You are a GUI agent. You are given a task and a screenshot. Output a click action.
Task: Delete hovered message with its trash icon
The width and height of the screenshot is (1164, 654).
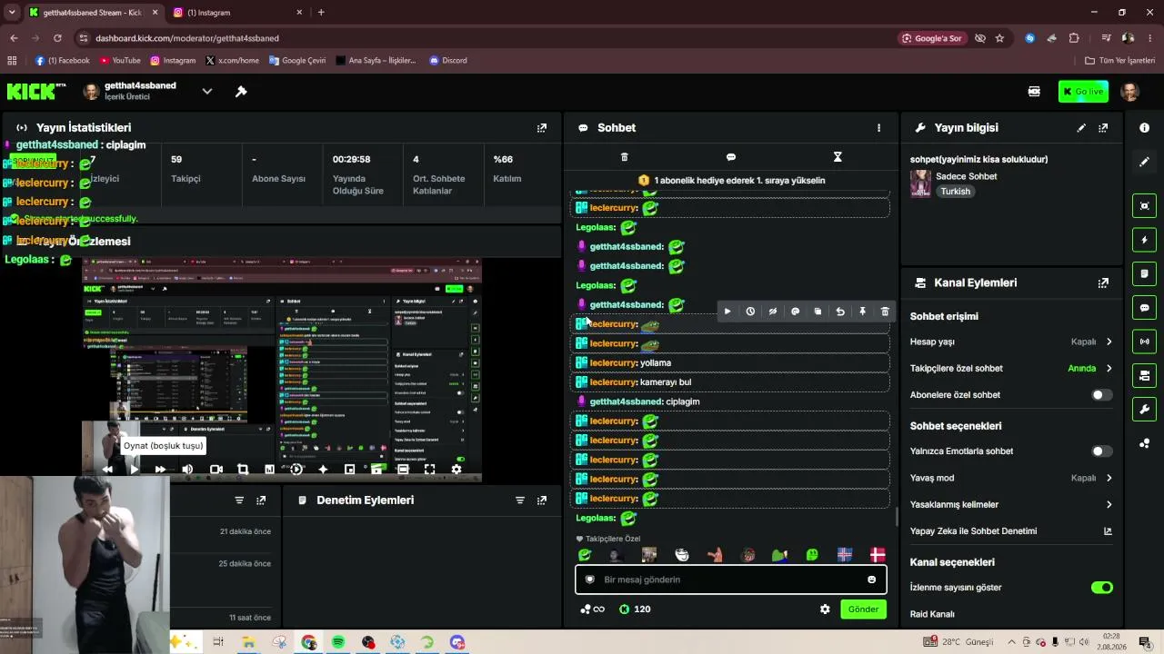[x=885, y=312]
